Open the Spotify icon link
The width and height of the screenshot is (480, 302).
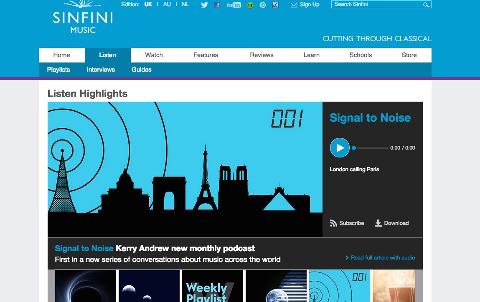(250, 5)
